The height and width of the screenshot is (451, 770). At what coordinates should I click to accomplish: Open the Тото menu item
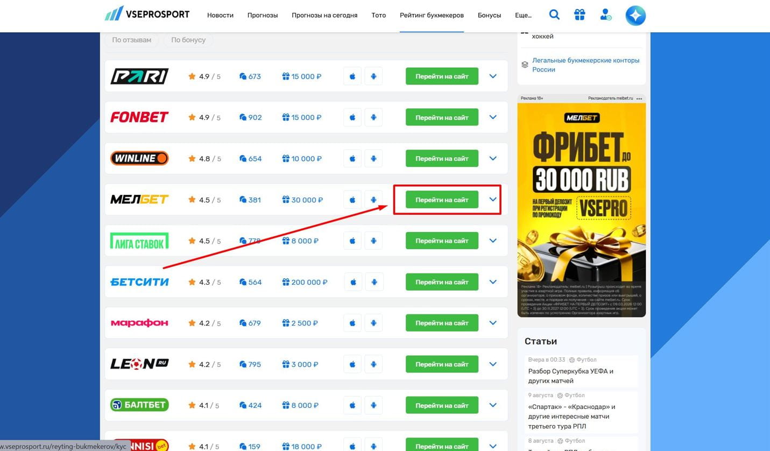pos(379,16)
